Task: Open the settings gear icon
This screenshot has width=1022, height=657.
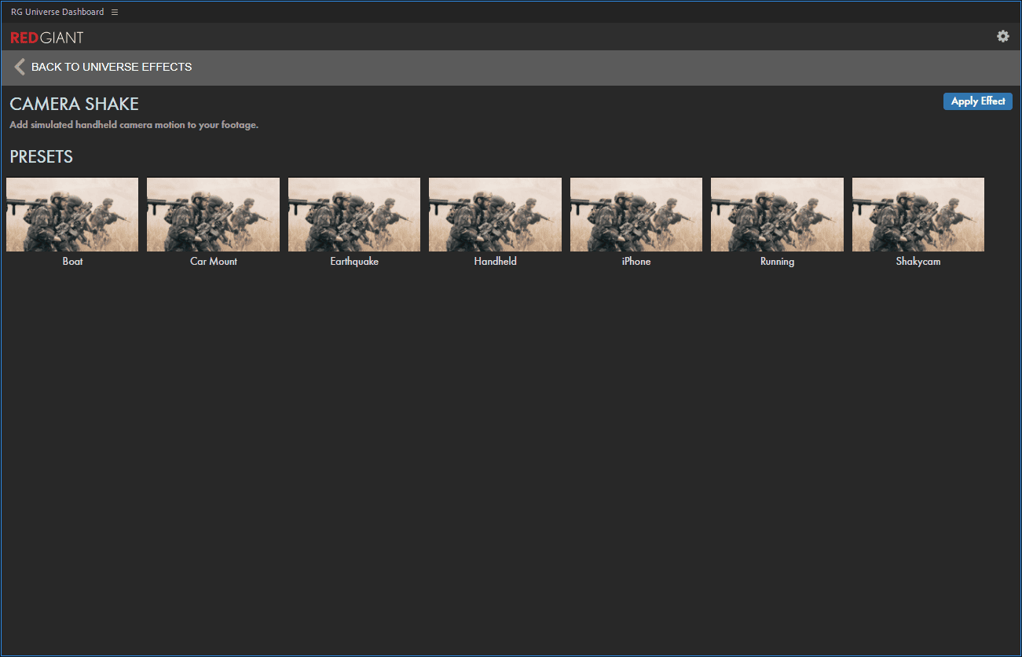Action: 1002,36
